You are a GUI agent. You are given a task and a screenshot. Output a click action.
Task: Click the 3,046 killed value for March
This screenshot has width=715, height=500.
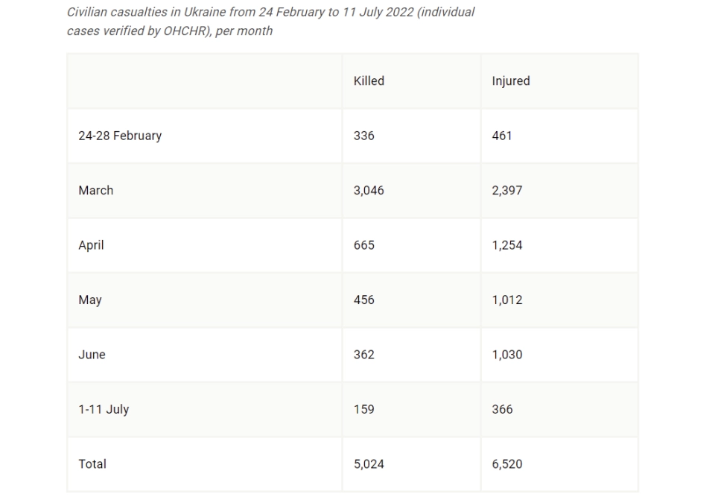point(369,191)
